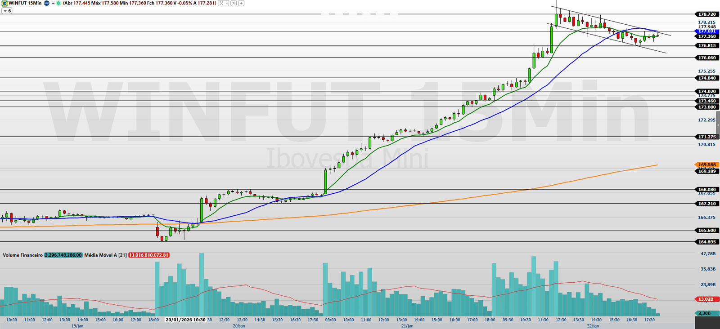Click the red 13,02B volume average tag
The width and height of the screenshot is (720, 329).
click(x=705, y=299)
